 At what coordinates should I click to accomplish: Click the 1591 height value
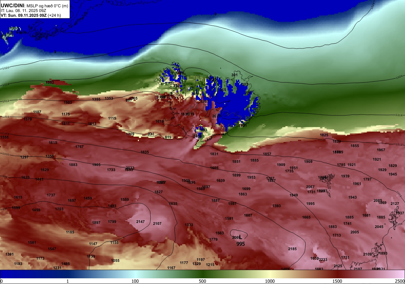click(x=229, y=219)
